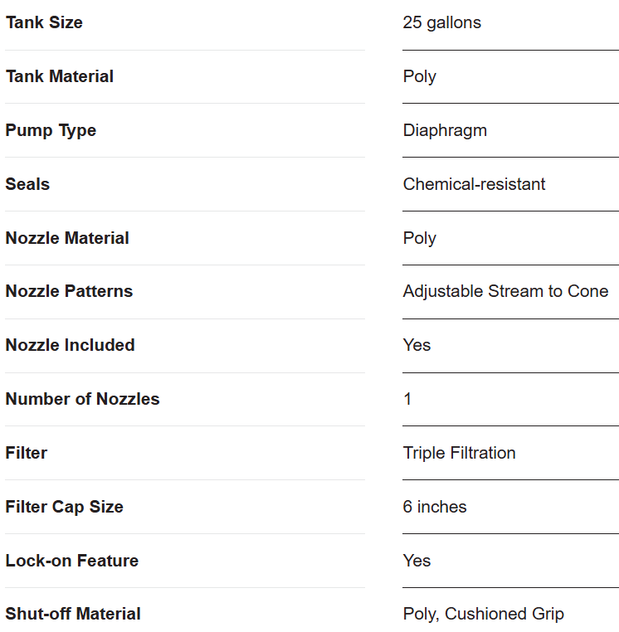Viewport: 619px width, 632px height.
Task: Select the Poly, Cushioned Grip value
Action: point(484,615)
